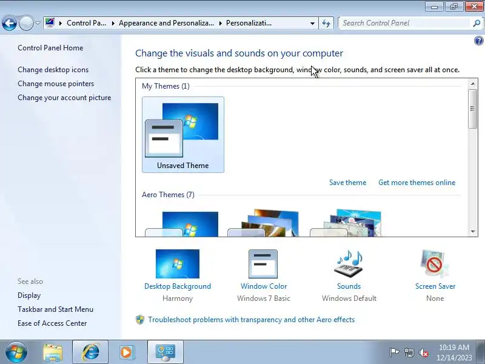Open Help with the question mark icon
Screen dimensions: 485x364
tap(478, 41)
